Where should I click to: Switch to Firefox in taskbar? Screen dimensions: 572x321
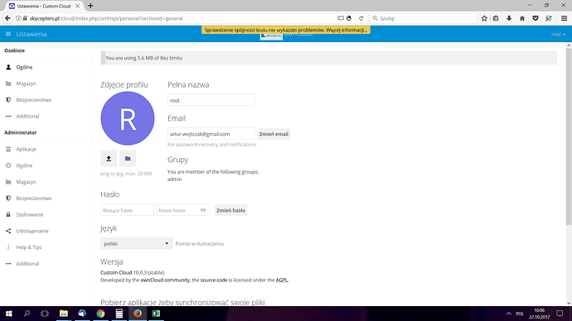pos(138,314)
